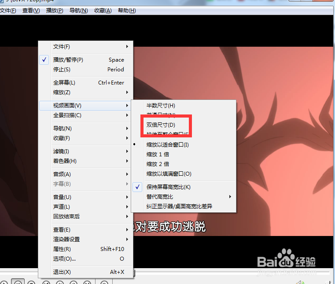
Task: Open the 文件(F) menu in the menu bar
Action: (x=8, y=11)
